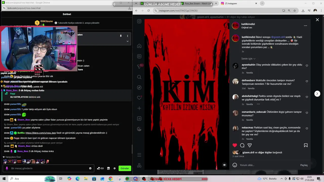Toggle the reel's sound with the speaker button
324x182 pixels.
coord(224,165)
